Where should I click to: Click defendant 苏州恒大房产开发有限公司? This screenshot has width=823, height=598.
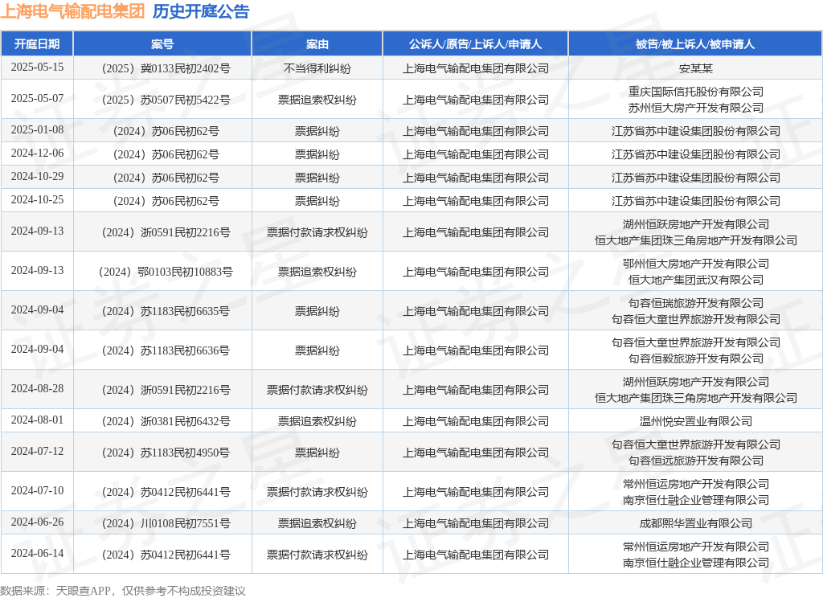pyautogui.click(x=695, y=108)
